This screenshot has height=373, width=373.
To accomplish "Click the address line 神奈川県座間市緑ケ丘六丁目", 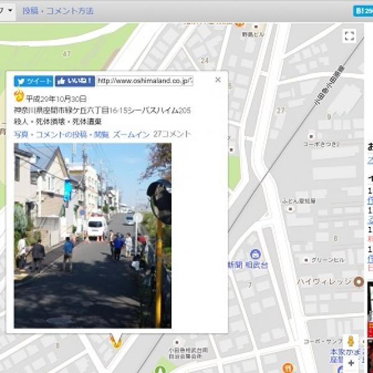I will point(103,111).
